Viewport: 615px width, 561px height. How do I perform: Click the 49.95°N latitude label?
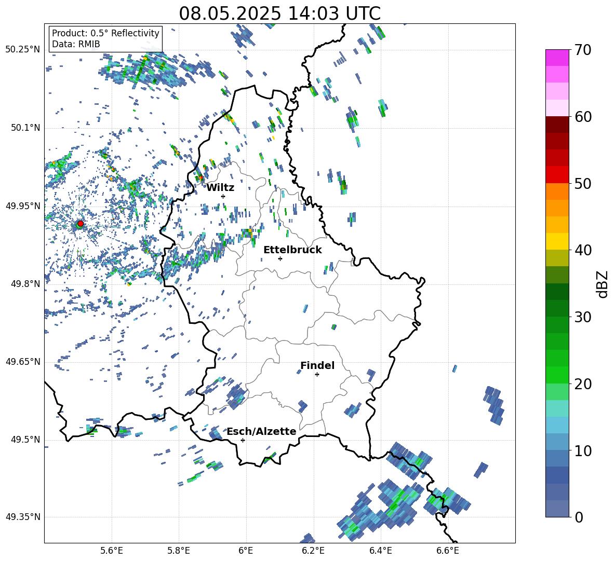pyautogui.click(x=23, y=206)
